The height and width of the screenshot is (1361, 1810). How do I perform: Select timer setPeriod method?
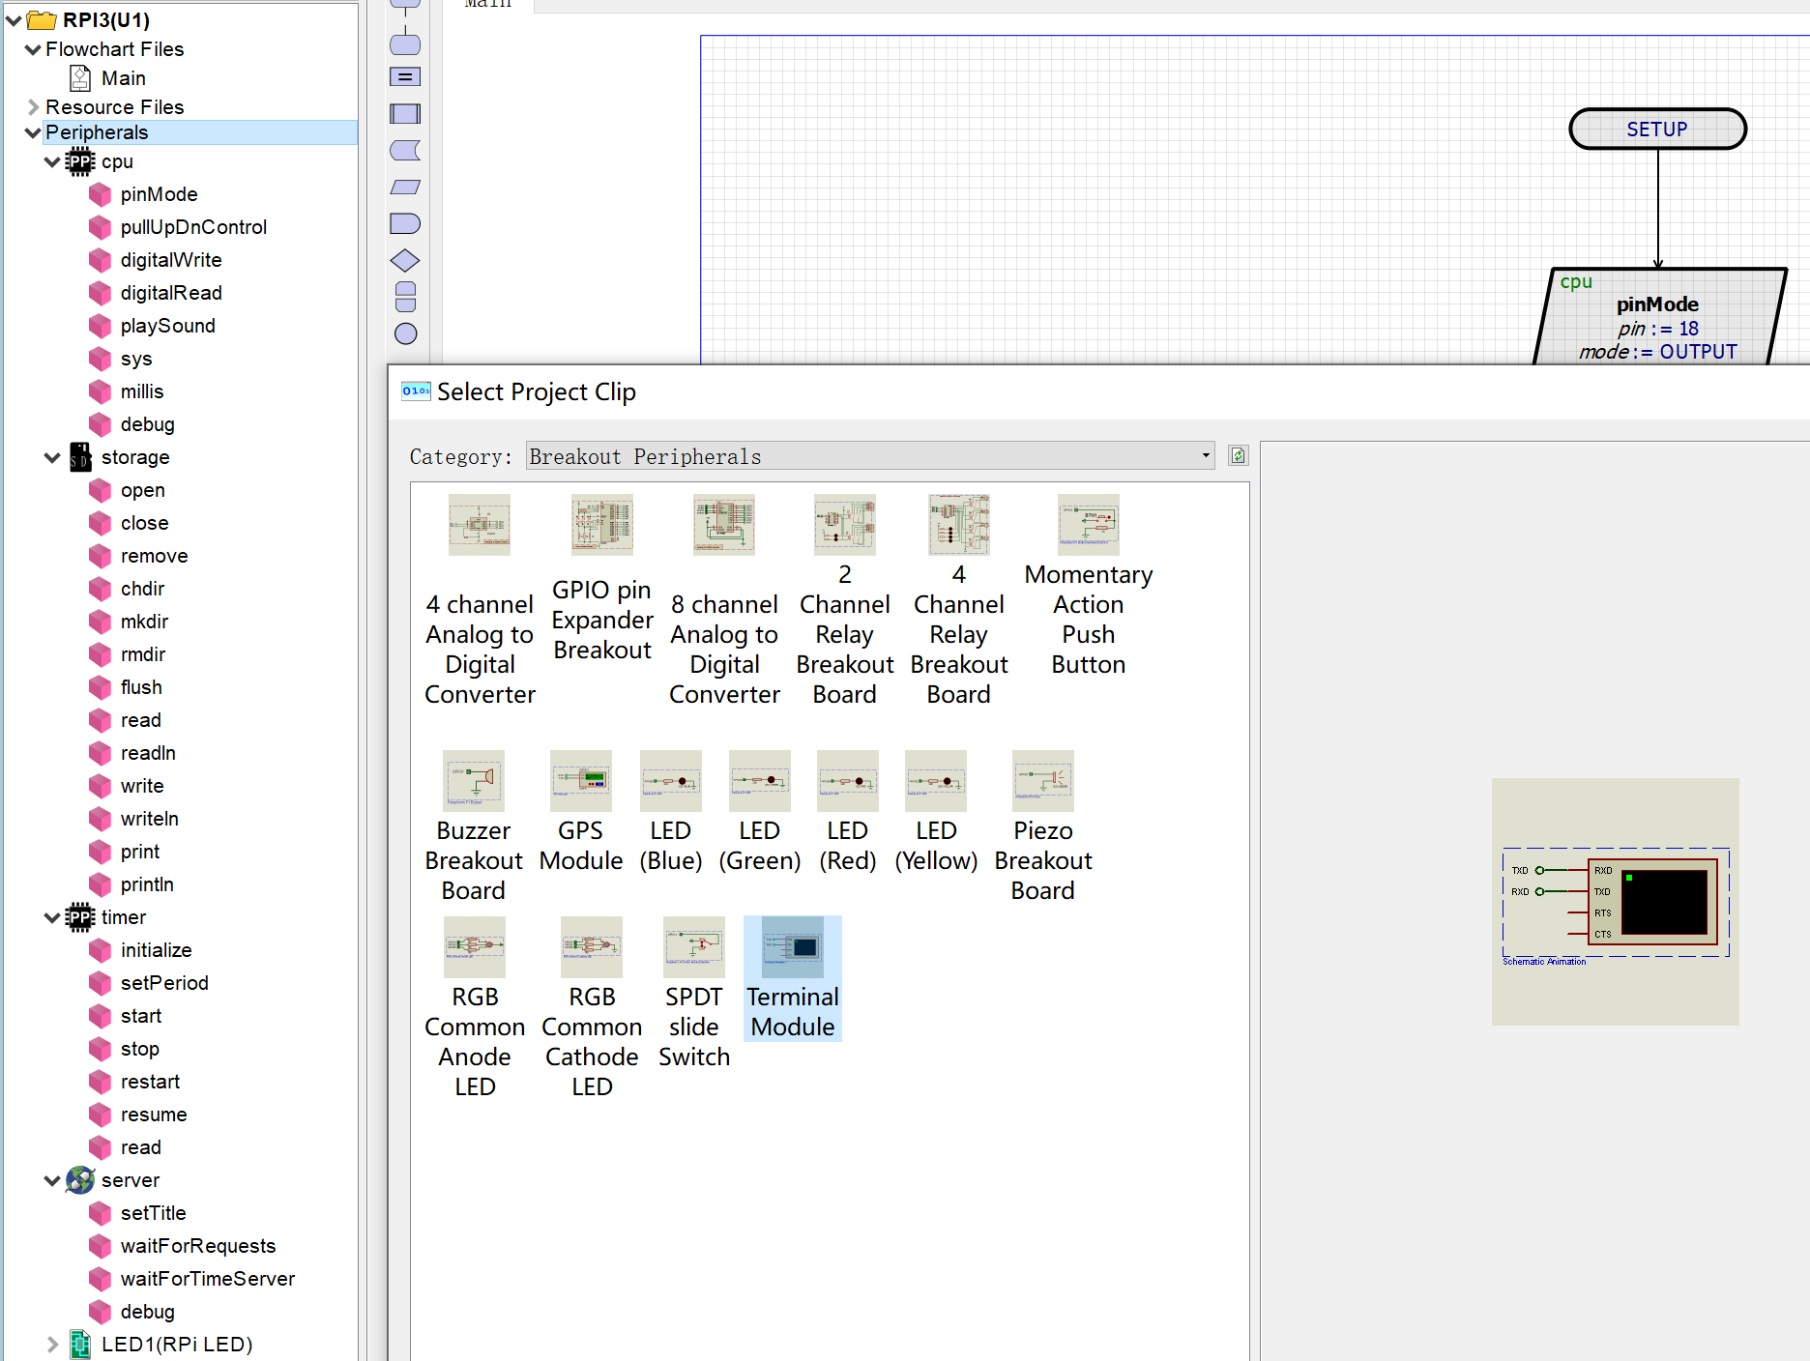coord(164,983)
